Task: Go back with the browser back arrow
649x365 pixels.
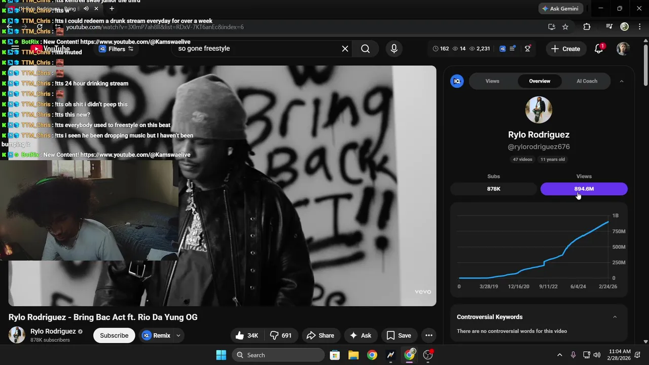Action: [x=9, y=27]
